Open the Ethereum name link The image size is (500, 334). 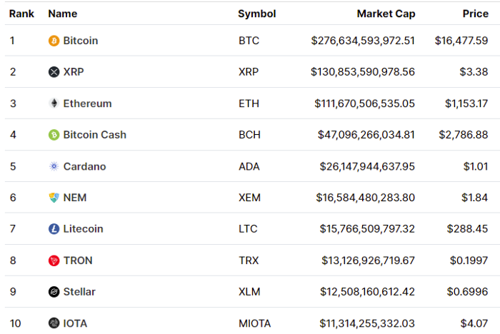(x=87, y=103)
